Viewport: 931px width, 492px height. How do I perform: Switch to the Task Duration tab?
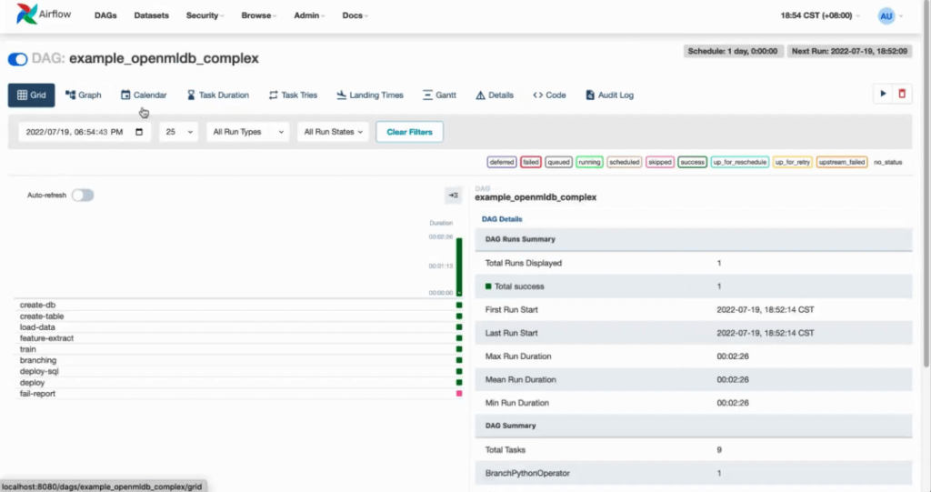(218, 95)
